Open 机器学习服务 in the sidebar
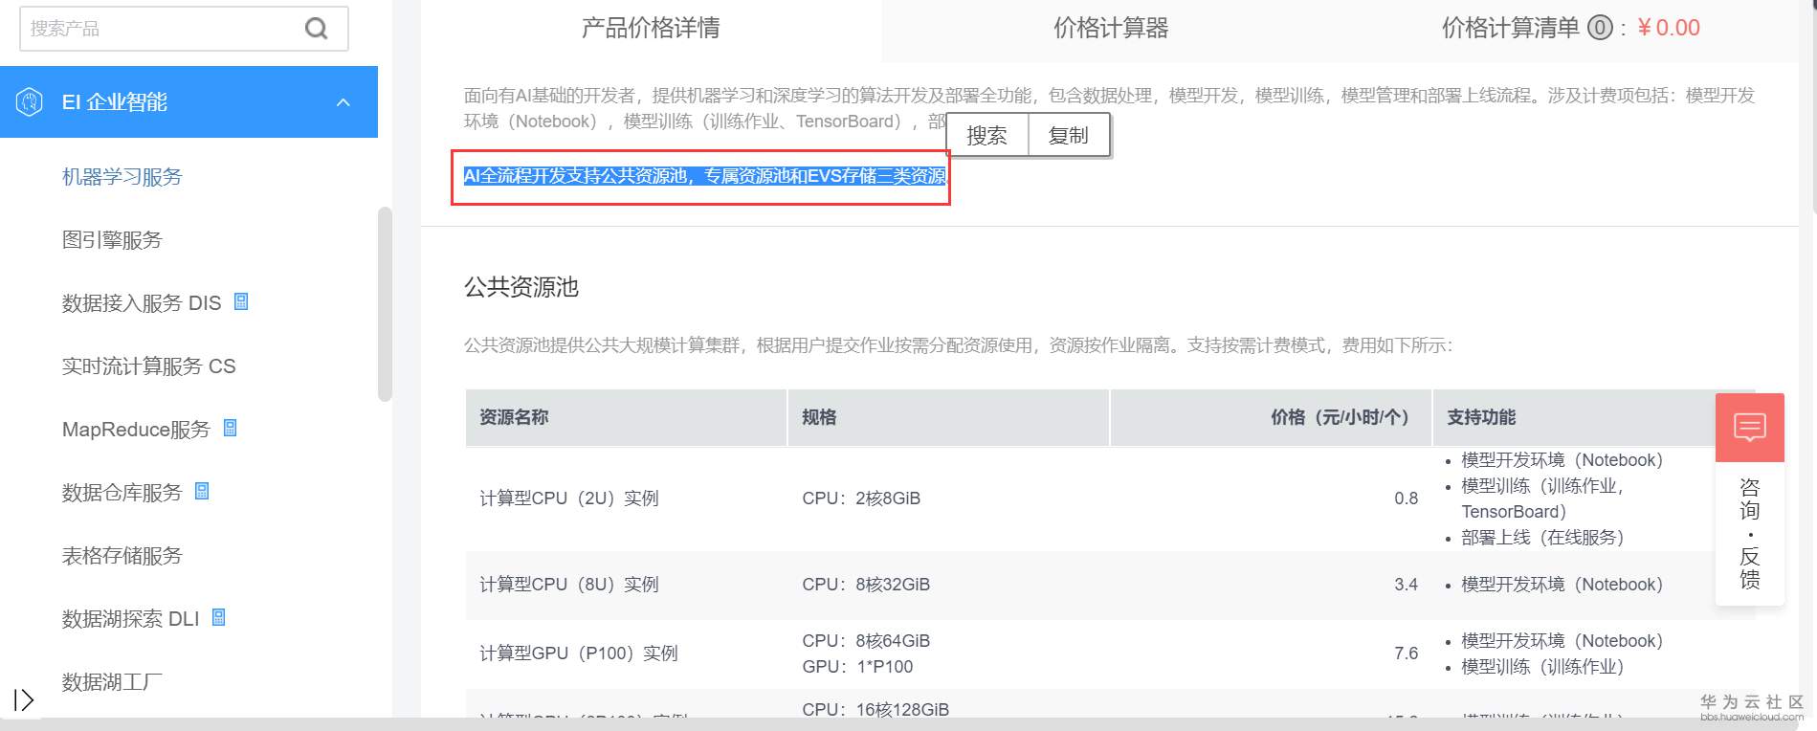This screenshot has height=731, width=1817. tap(122, 176)
